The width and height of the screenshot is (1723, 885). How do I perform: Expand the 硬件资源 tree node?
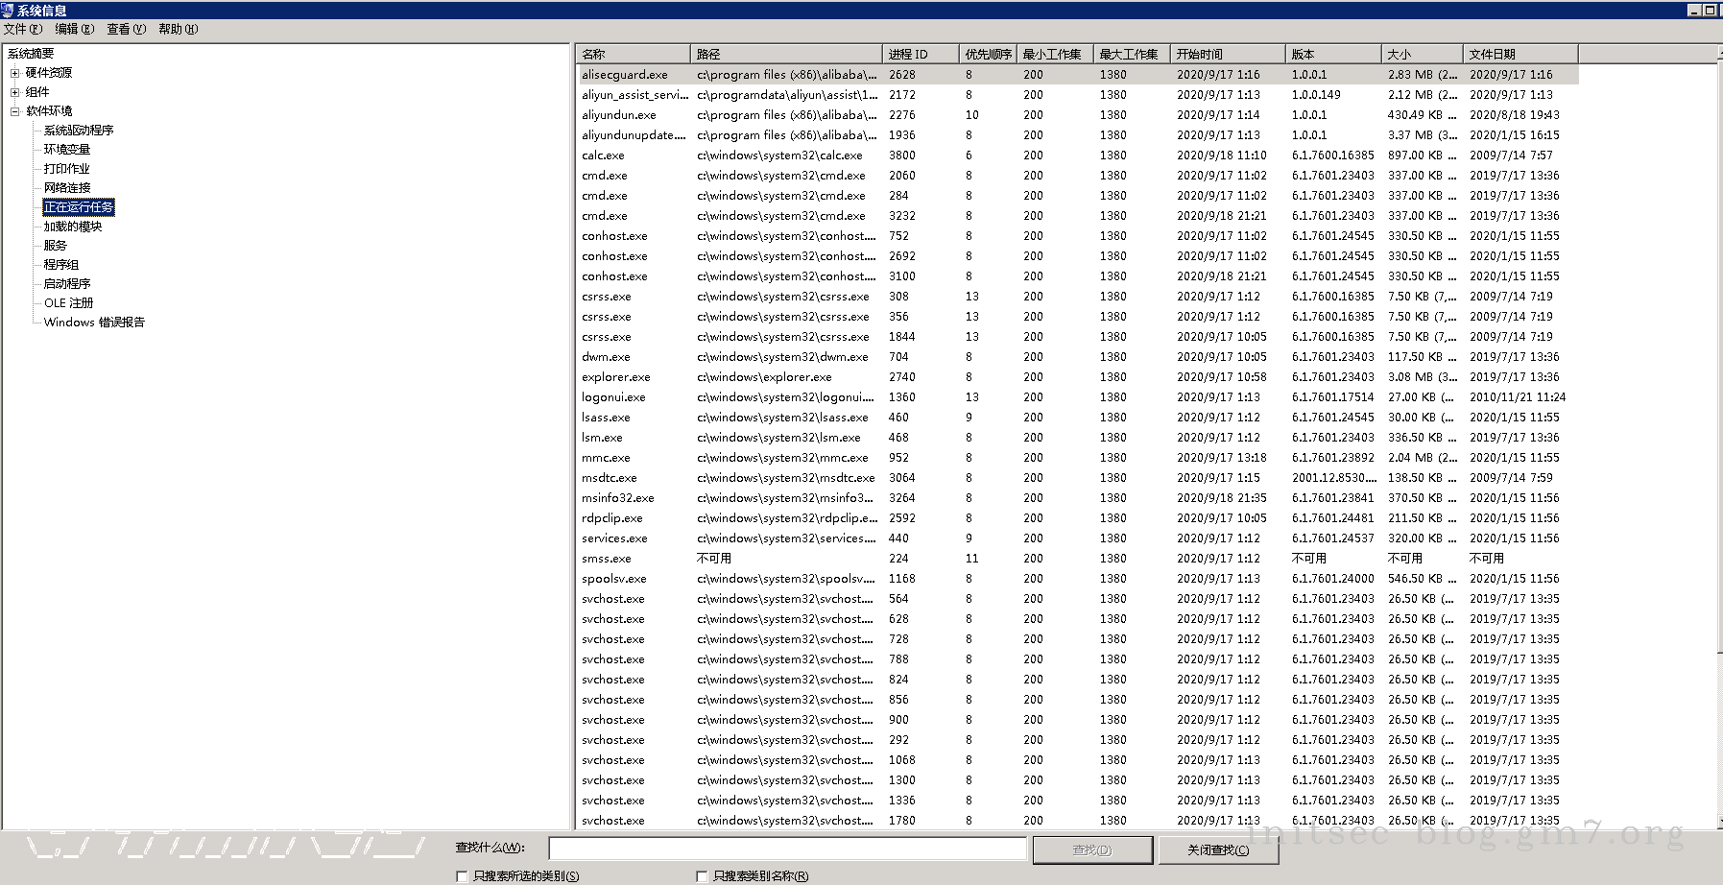(14, 73)
